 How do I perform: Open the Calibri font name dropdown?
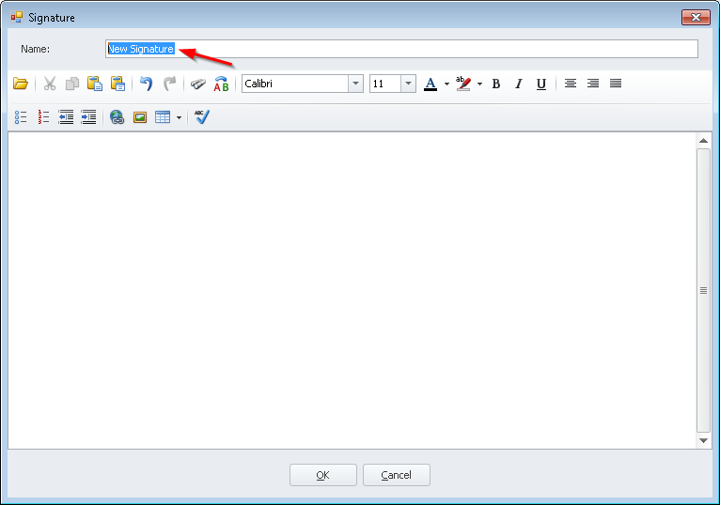[355, 84]
